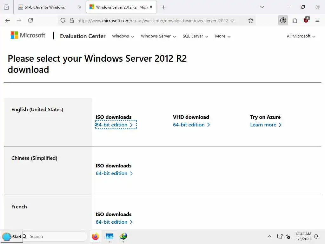Click the muted volume tray icon
Viewport: 325px width, 244px height.
[288, 236]
